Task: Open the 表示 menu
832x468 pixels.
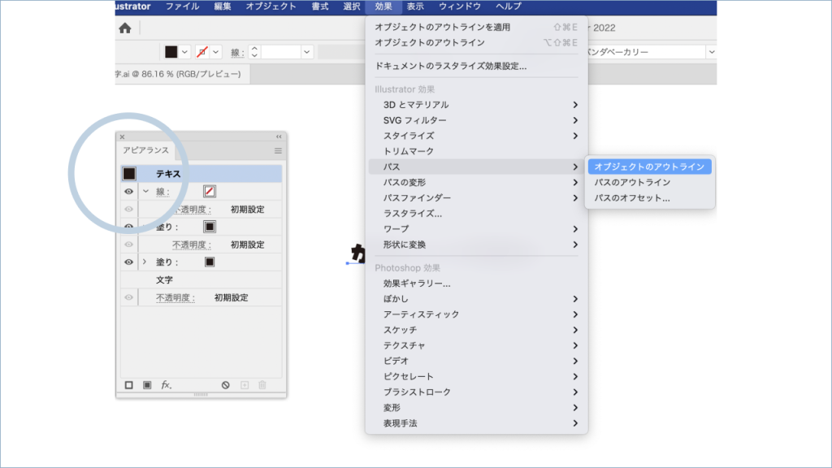Action: (x=415, y=6)
